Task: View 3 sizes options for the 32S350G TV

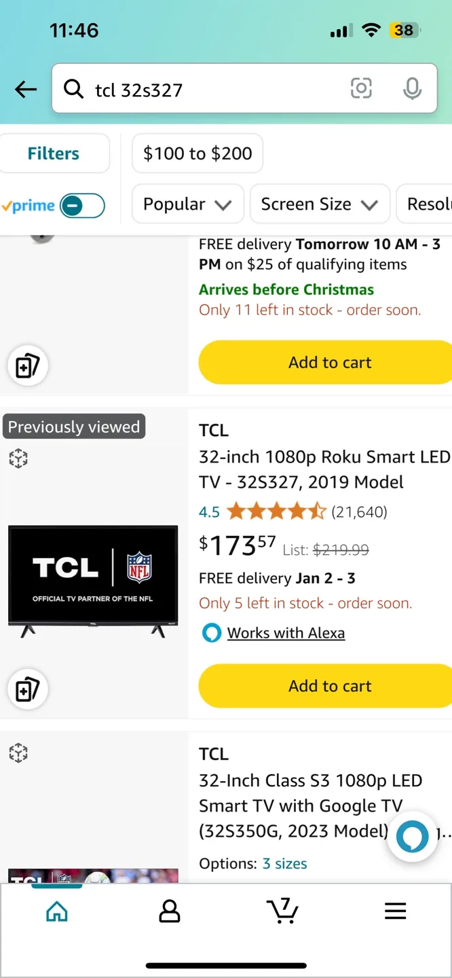Action: click(x=284, y=863)
